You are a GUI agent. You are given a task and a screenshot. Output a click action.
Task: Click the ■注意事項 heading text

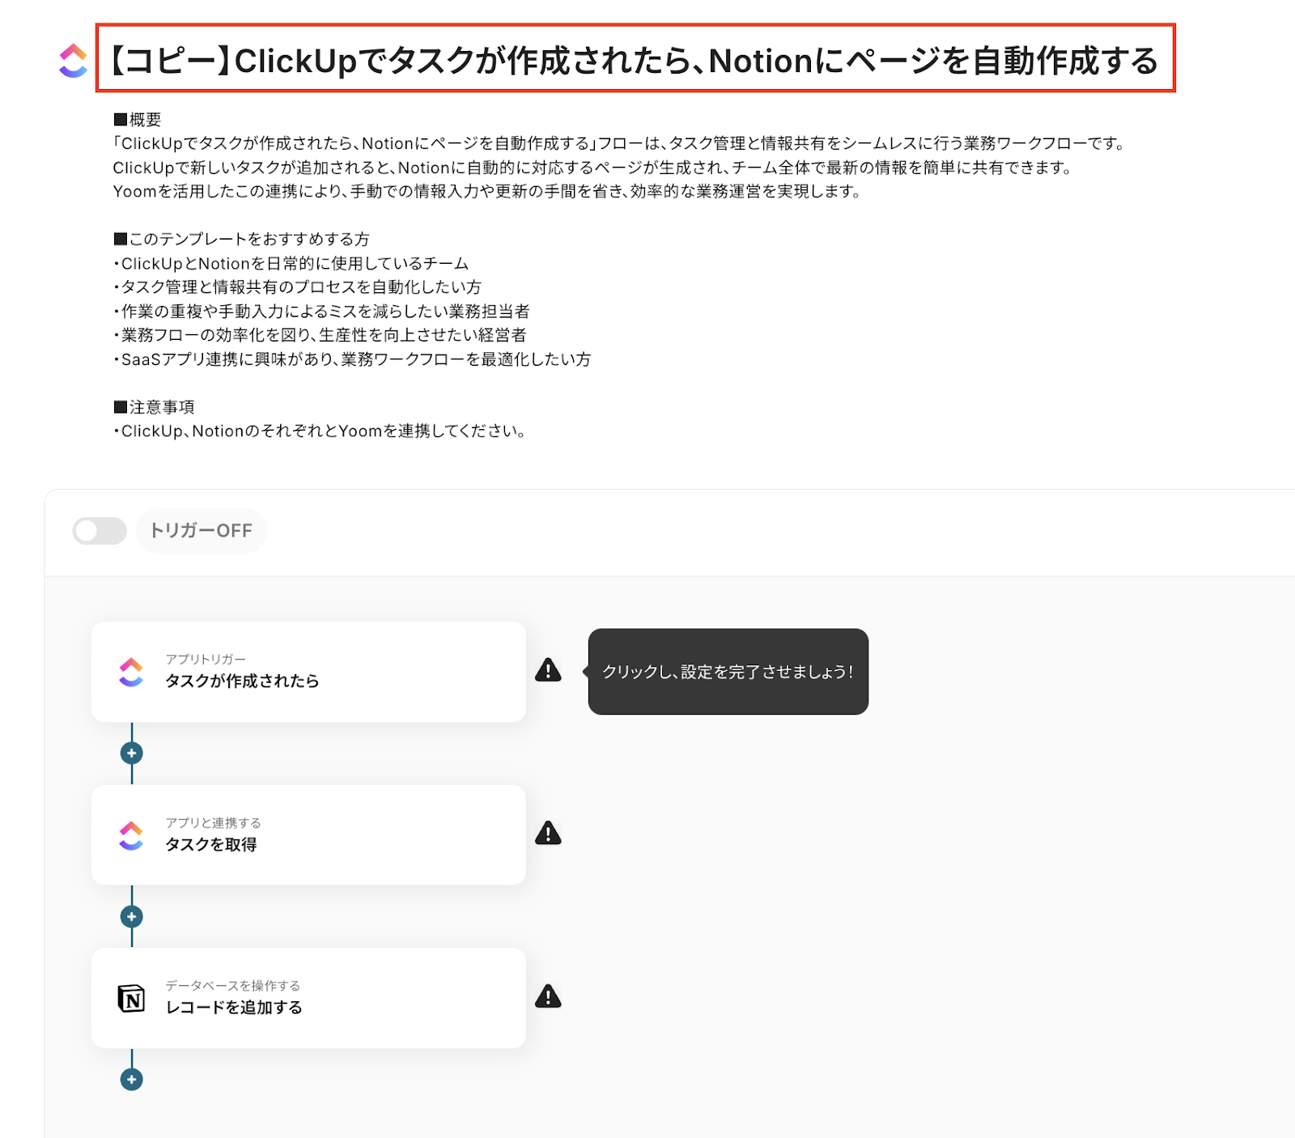coord(154,407)
